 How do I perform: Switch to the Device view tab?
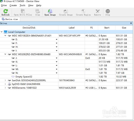tap(10, 19)
